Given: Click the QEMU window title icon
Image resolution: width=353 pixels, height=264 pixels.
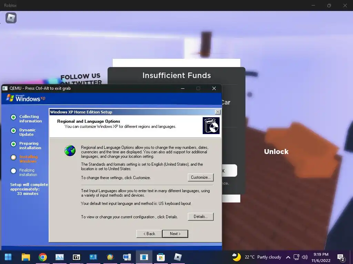Looking at the screenshot, I should click(5, 88).
